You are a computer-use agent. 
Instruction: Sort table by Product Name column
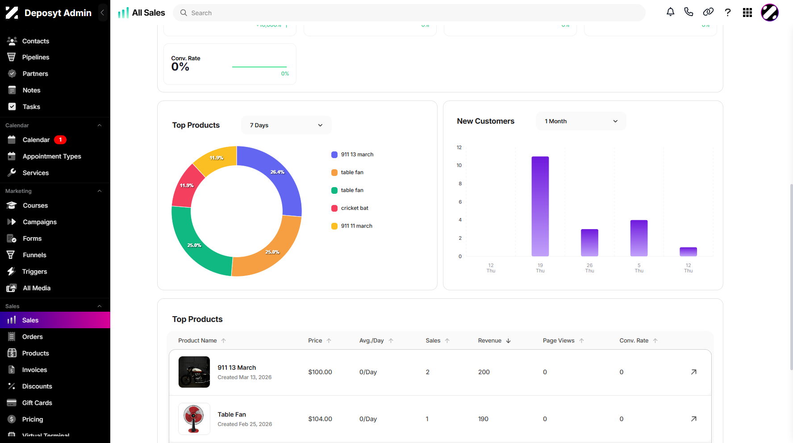pyautogui.click(x=202, y=340)
